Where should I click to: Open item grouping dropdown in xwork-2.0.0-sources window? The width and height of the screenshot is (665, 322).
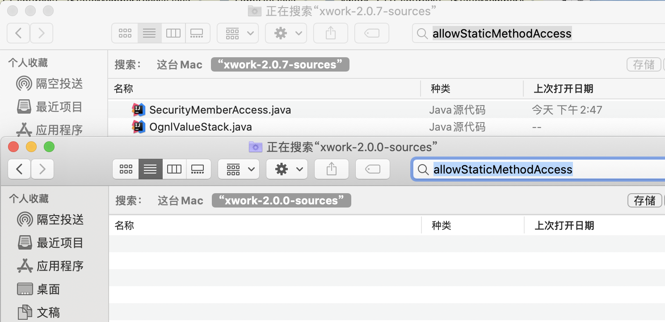tap(239, 169)
